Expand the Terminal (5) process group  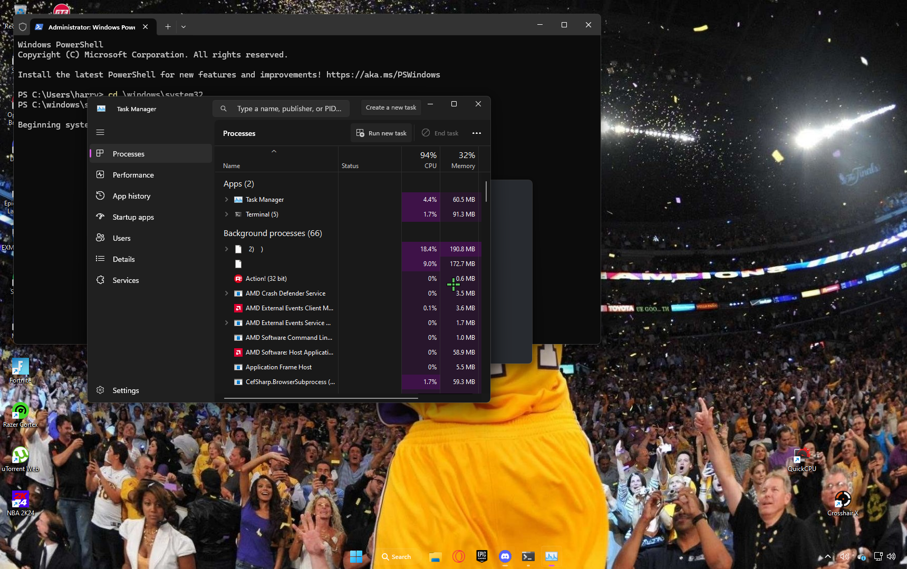(227, 214)
